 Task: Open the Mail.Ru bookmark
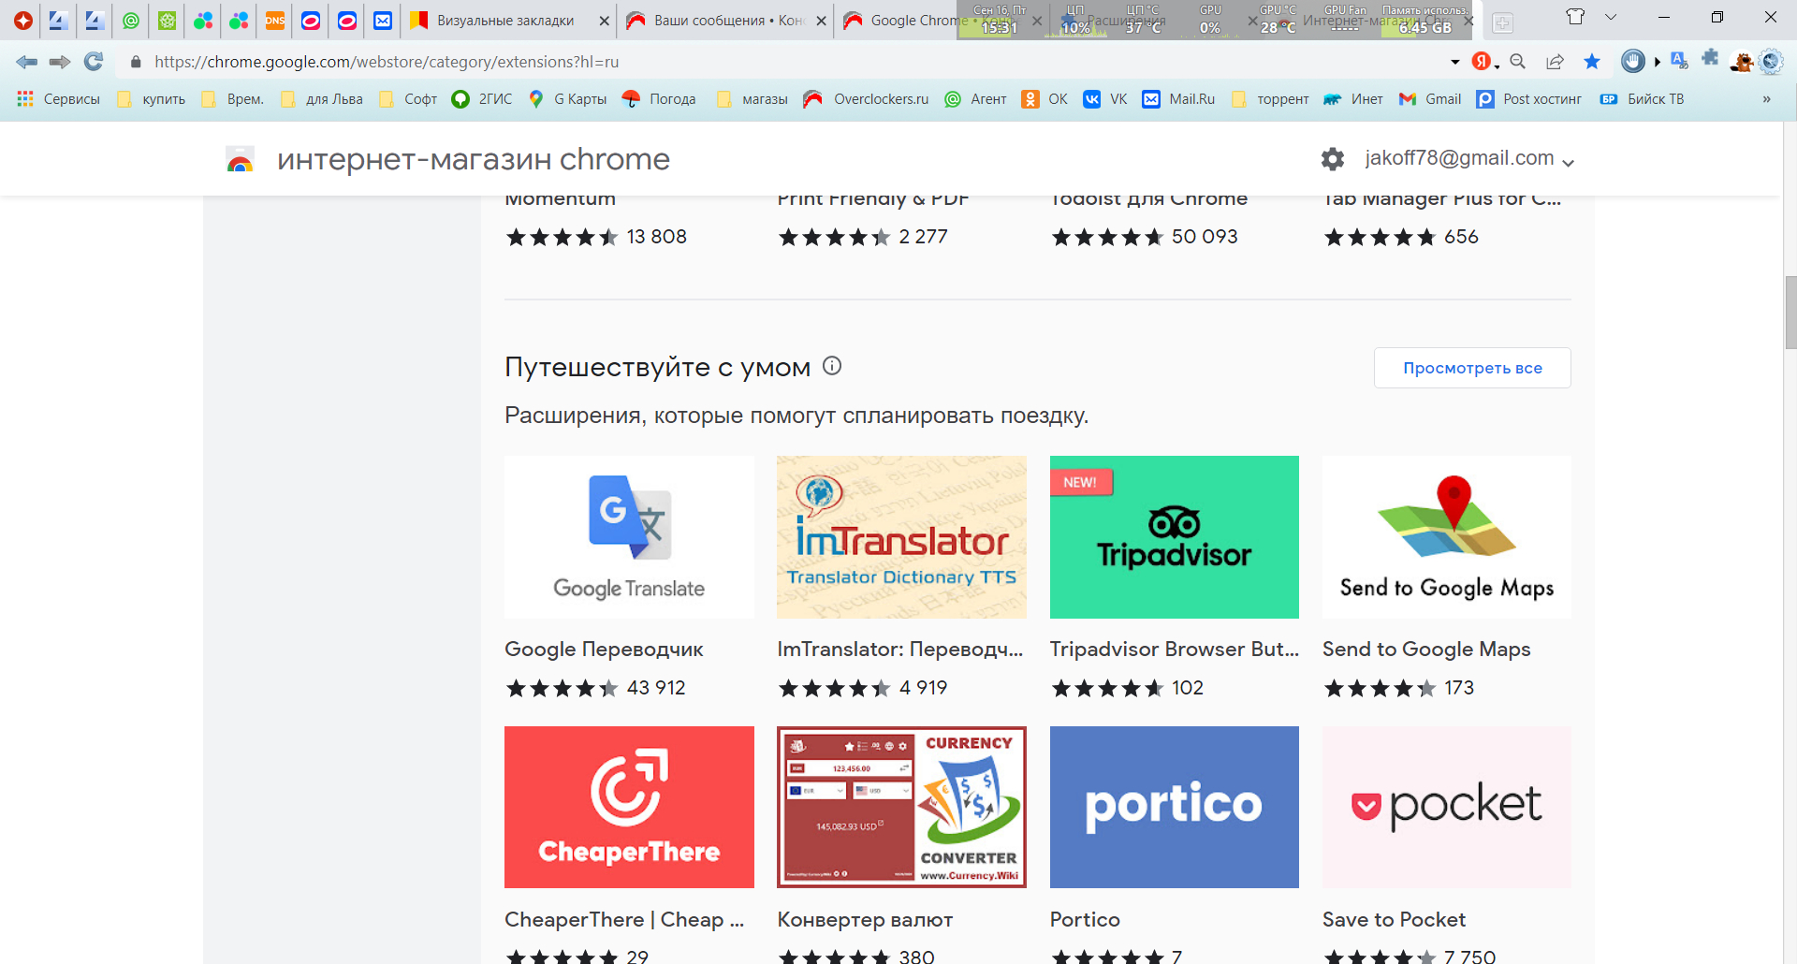(1179, 99)
